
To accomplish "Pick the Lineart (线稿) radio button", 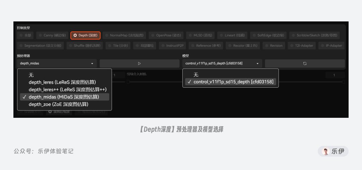I will point(232,35).
